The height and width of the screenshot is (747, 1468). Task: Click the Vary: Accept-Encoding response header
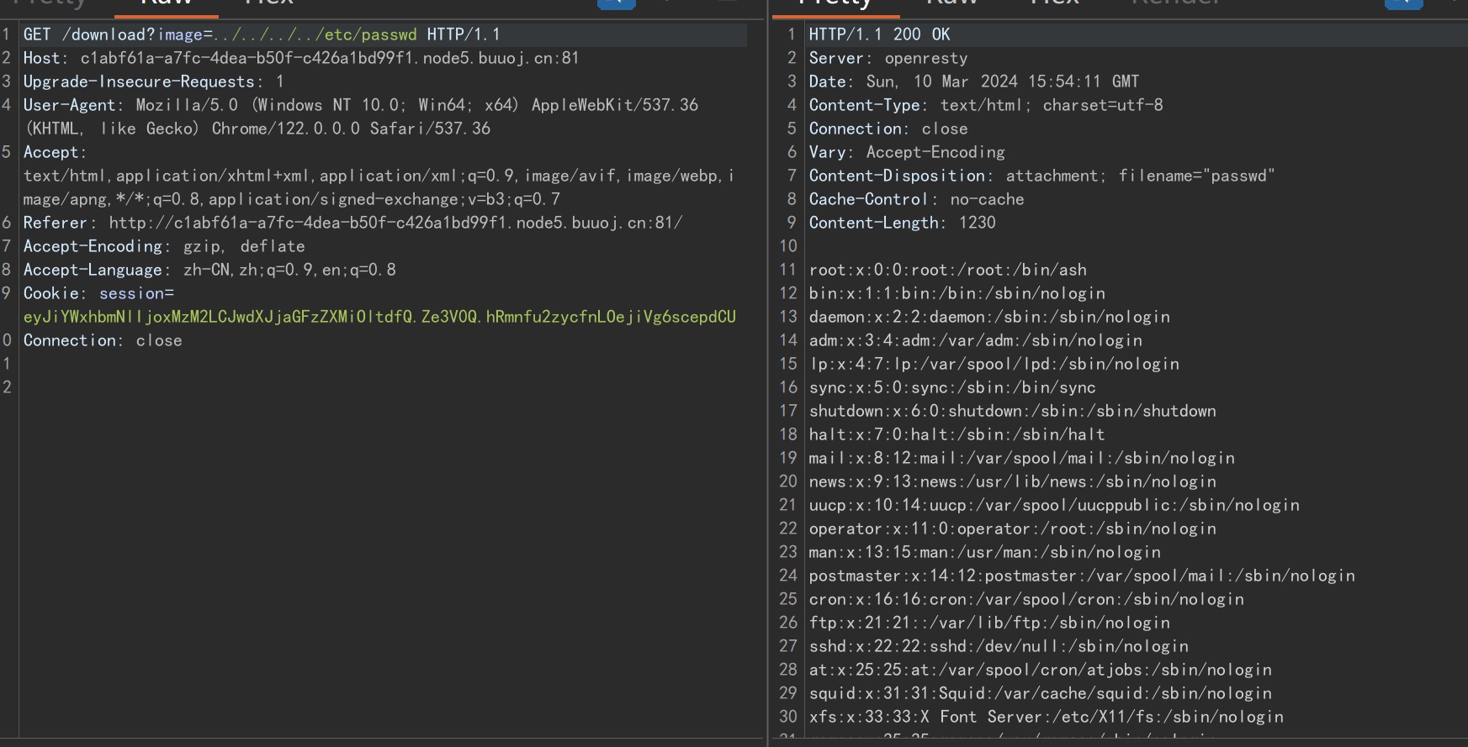pyautogui.click(x=907, y=152)
